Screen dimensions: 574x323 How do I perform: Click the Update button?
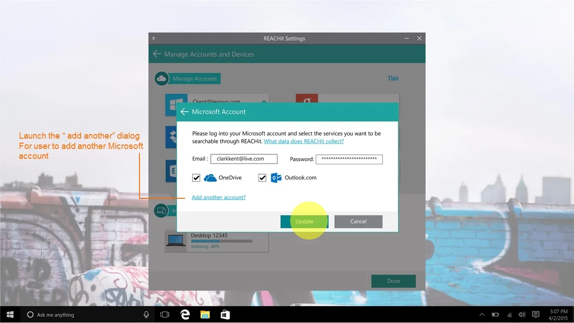(x=304, y=222)
